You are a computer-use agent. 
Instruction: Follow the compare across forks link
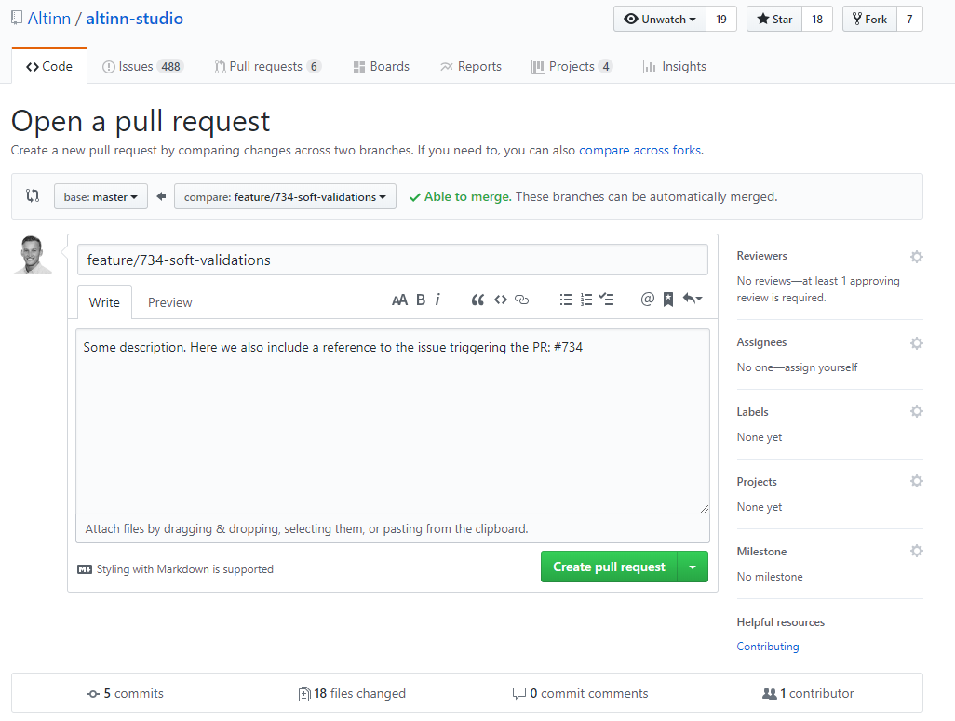(x=639, y=150)
